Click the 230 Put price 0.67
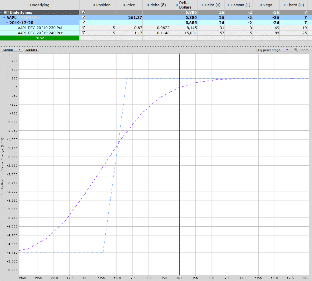 138,28
